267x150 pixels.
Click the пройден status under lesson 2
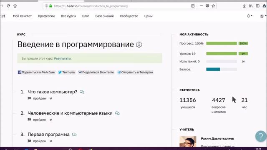[40, 120]
